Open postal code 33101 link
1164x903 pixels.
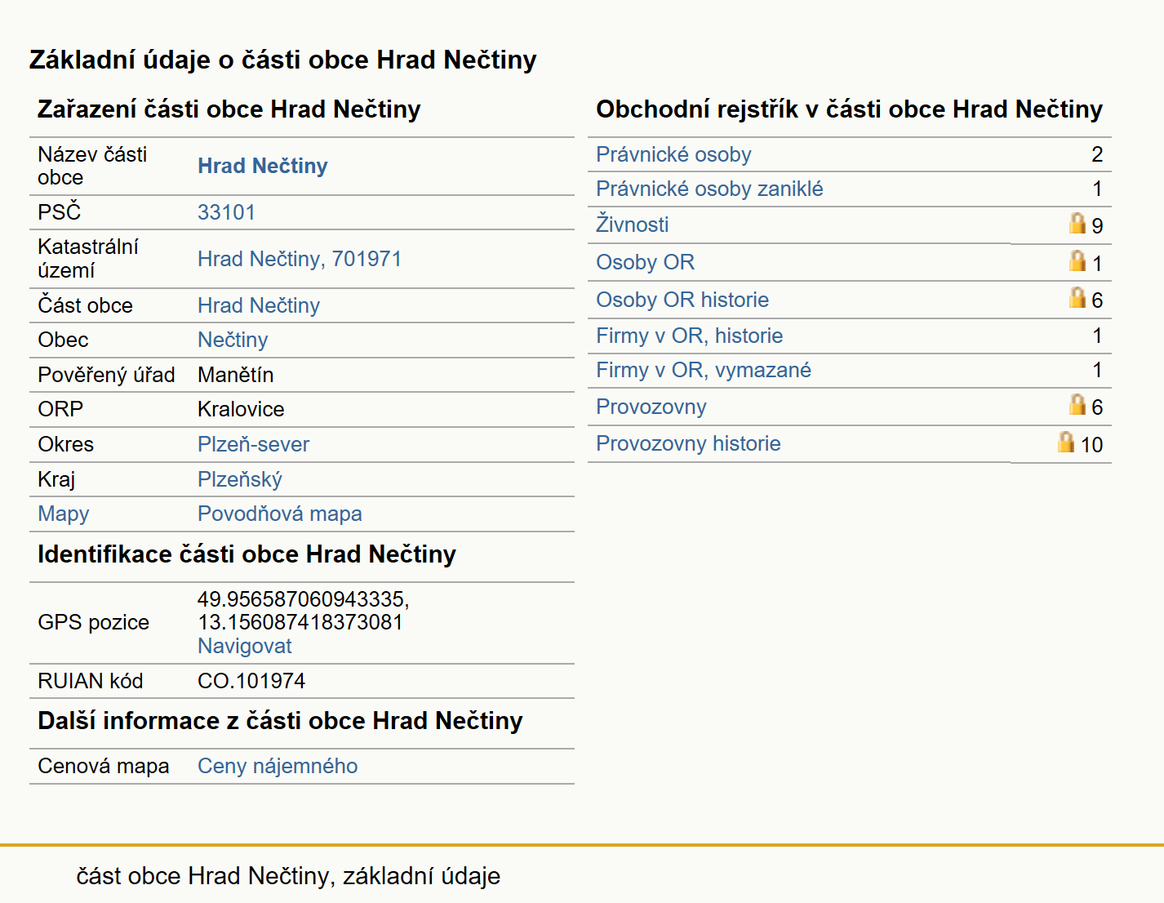(x=226, y=212)
